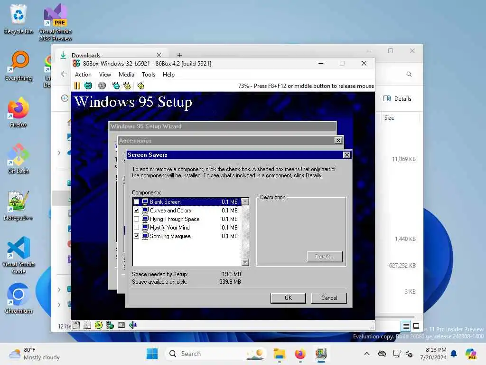Click hard disk status bar icon
The image size is (486, 365).
point(121,325)
